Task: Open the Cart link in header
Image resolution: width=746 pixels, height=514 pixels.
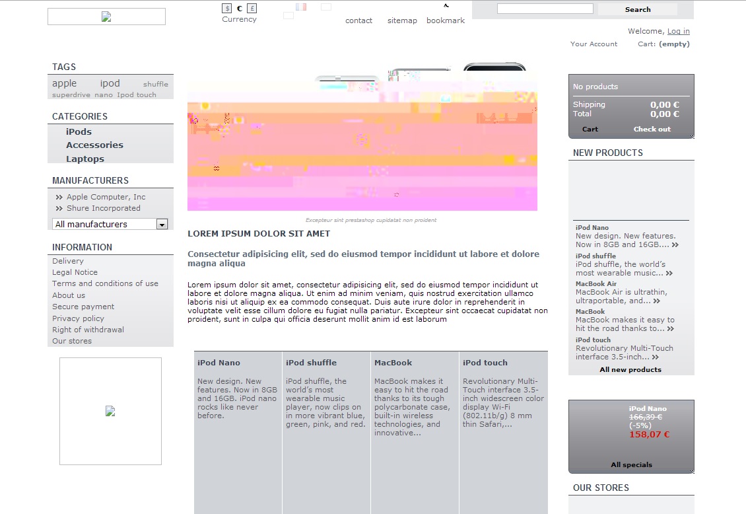Action: pyautogui.click(x=663, y=44)
